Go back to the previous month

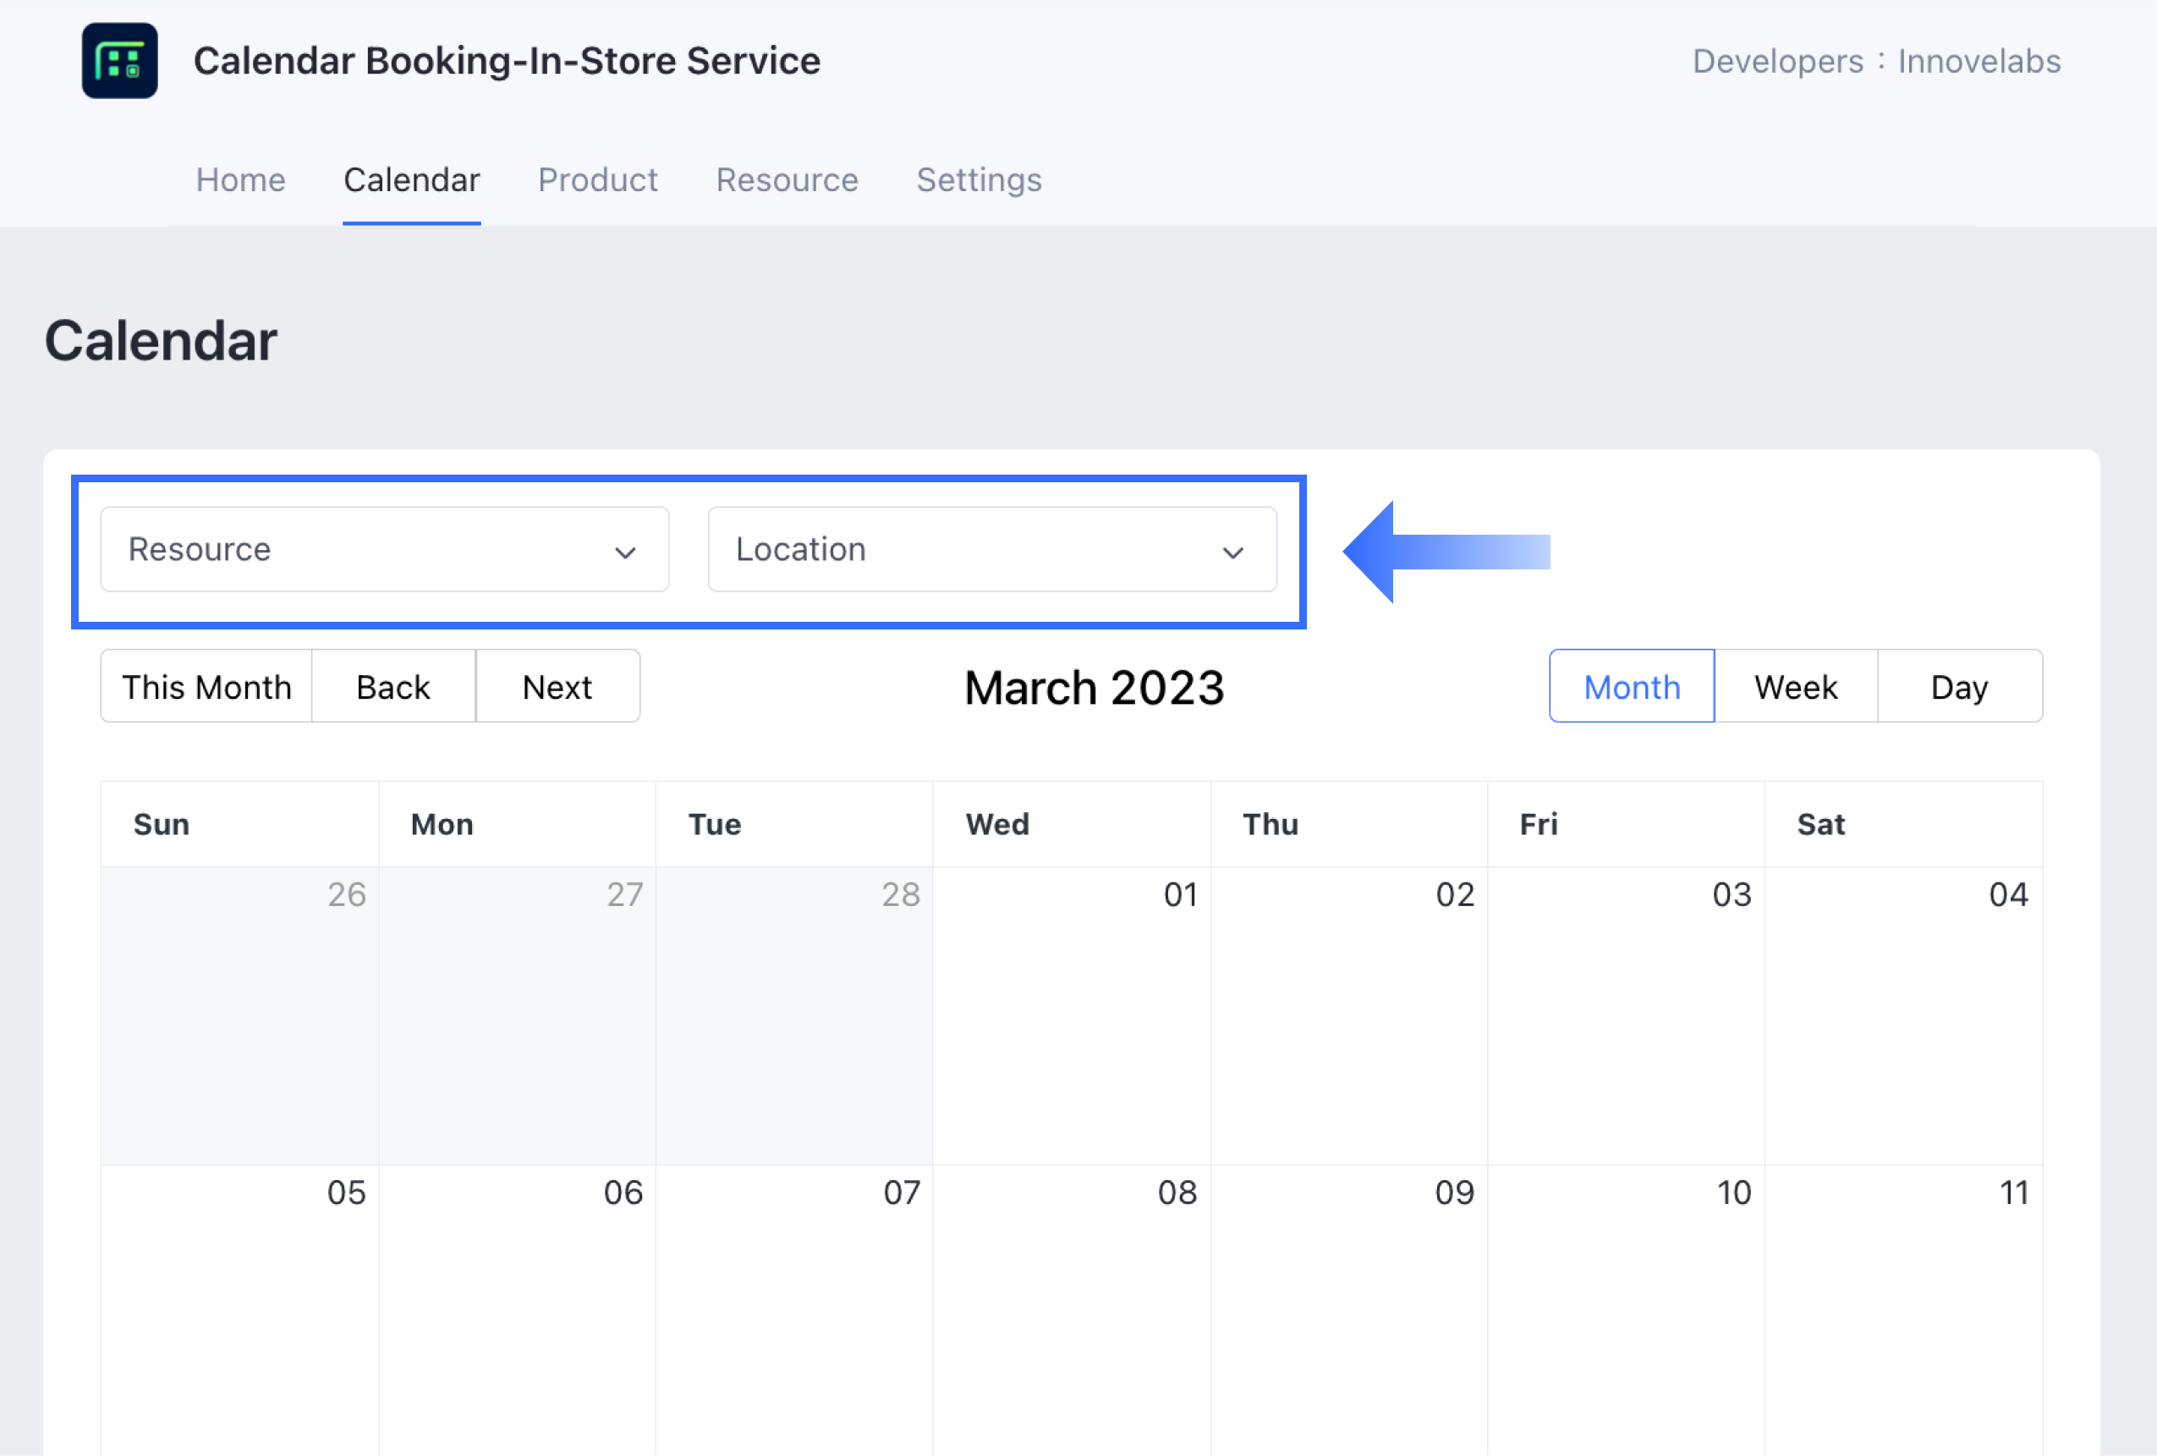[392, 686]
